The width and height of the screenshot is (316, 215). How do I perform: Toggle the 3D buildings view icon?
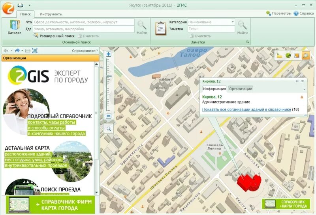point(305,55)
